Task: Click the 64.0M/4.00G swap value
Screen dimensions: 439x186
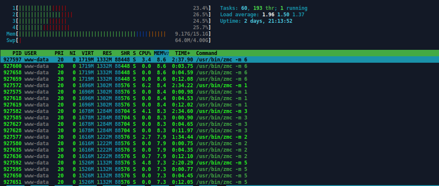Action: (191, 40)
